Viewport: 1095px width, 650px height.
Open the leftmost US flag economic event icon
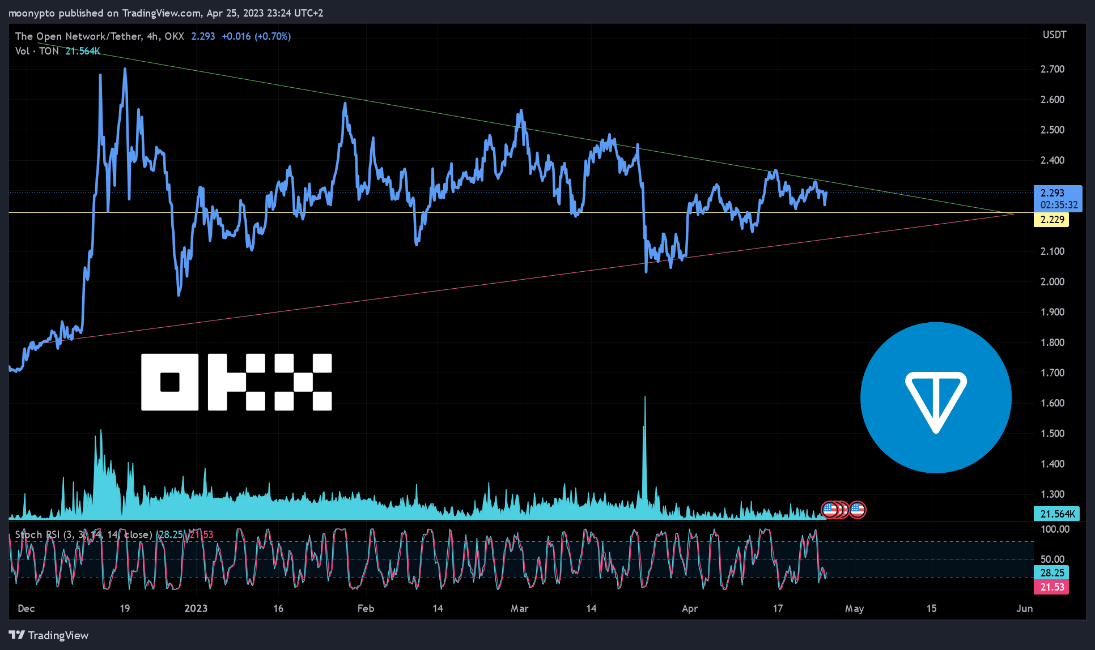pos(830,510)
